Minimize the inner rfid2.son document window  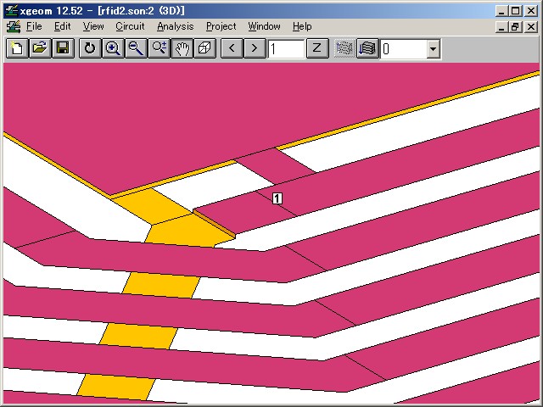tap(501, 26)
